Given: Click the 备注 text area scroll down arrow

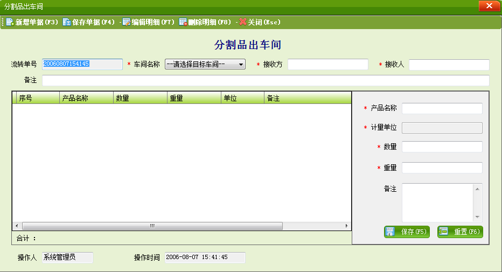Looking at the screenshot, I should [x=477, y=217].
